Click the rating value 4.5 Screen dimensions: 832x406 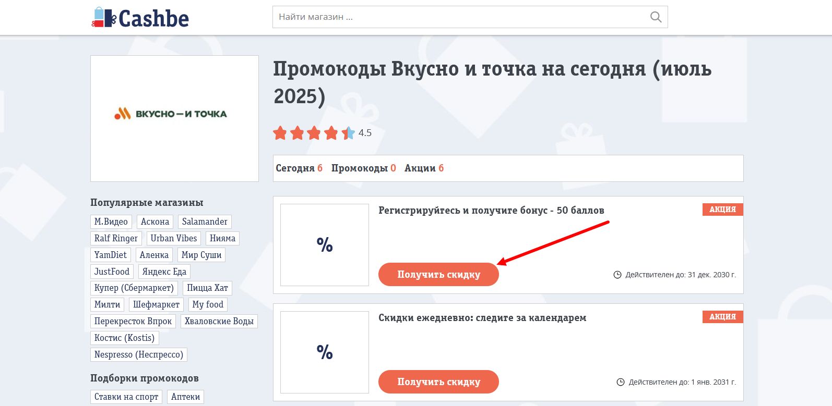(x=365, y=133)
